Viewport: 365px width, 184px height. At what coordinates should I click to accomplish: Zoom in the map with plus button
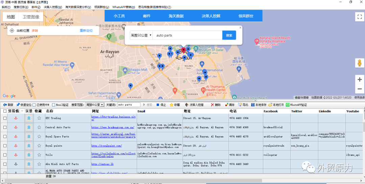point(360,80)
